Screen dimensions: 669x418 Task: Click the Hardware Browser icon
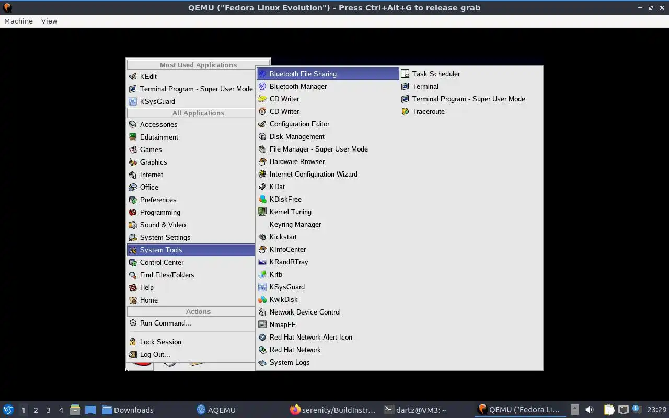(x=262, y=161)
